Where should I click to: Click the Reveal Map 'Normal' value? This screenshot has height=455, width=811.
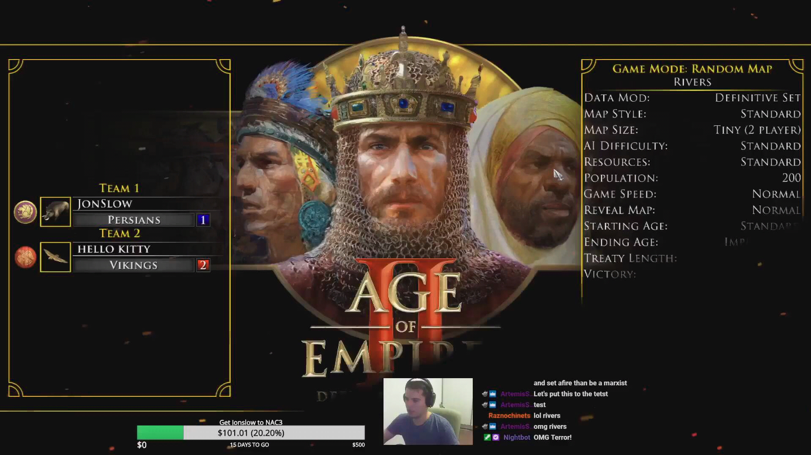tap(776, 210)
